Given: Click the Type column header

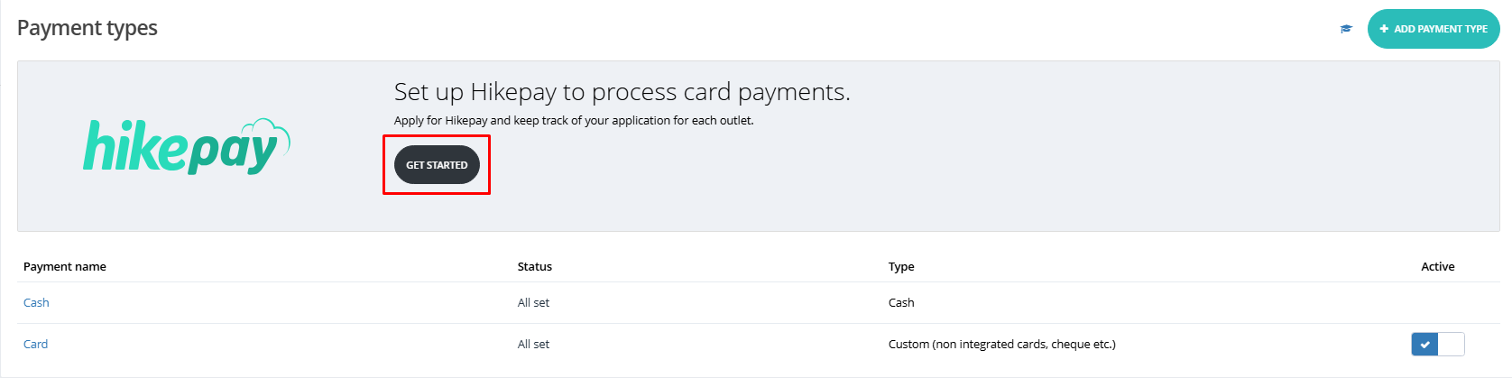Looking at the screenshot, I should (900, 267).
